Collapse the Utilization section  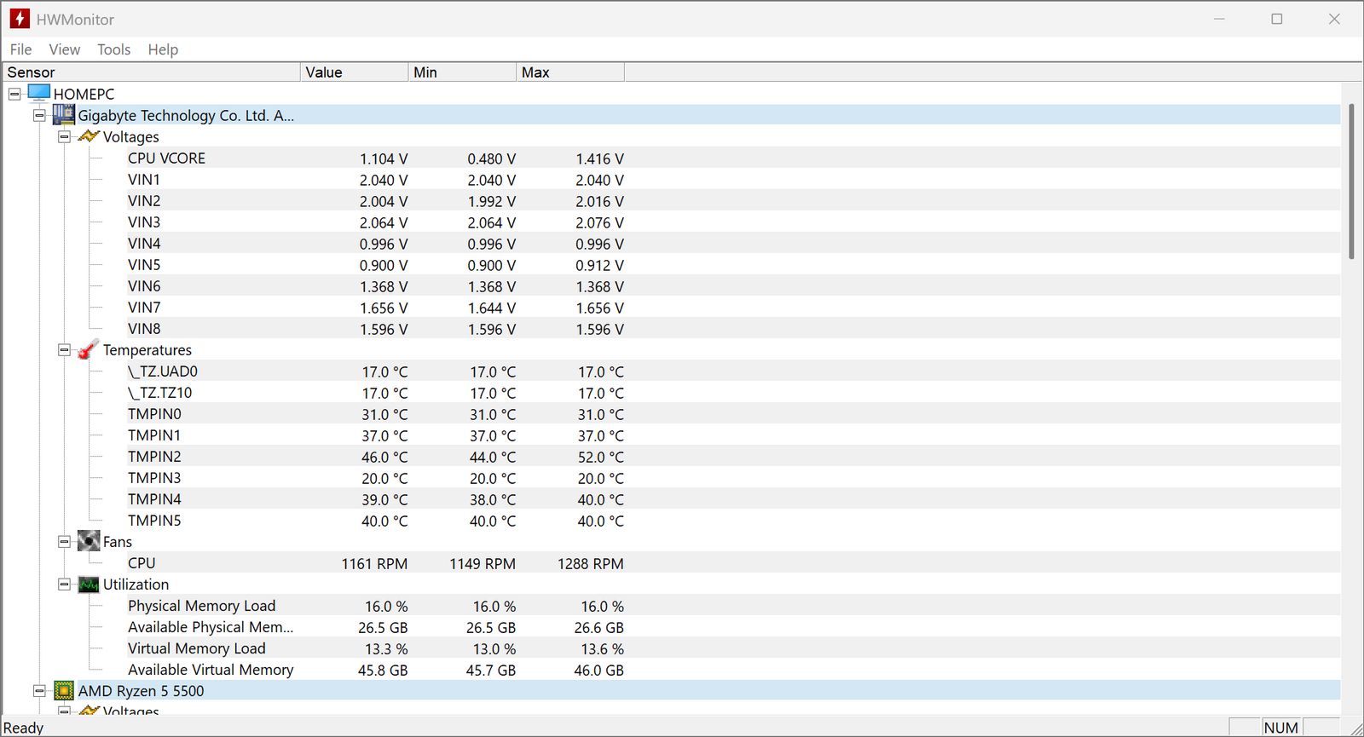[64, 584]
